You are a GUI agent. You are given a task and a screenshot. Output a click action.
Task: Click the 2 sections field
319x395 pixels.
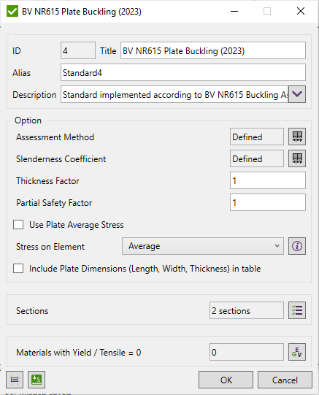click(x=247, y=310)
